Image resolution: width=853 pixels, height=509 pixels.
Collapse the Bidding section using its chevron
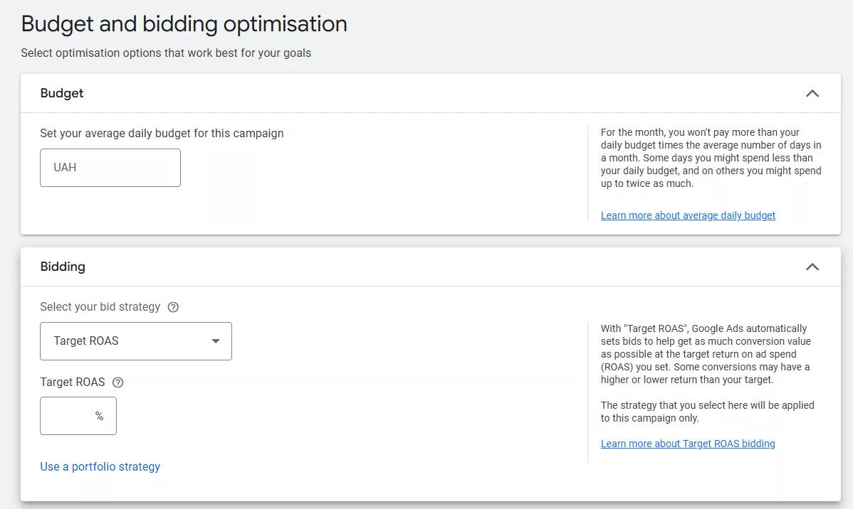(x=812, y=267)
